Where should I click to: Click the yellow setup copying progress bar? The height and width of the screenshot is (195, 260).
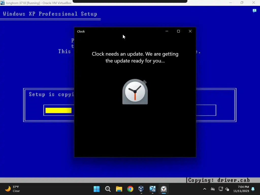(x=58, y=110)
